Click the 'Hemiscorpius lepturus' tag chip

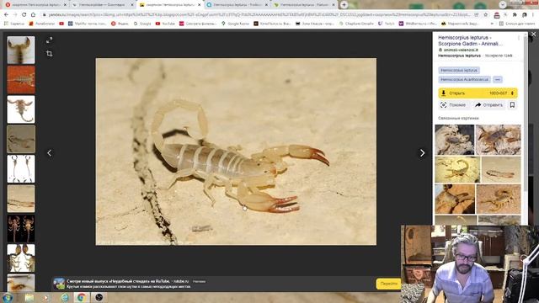click(x=459, y=70)
